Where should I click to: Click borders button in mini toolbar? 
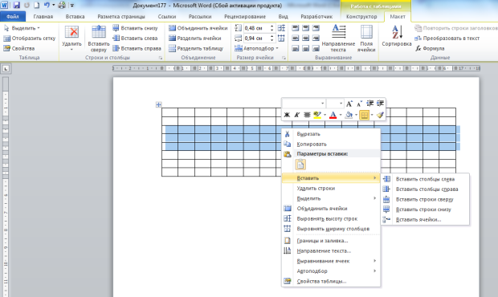[365, 115]
